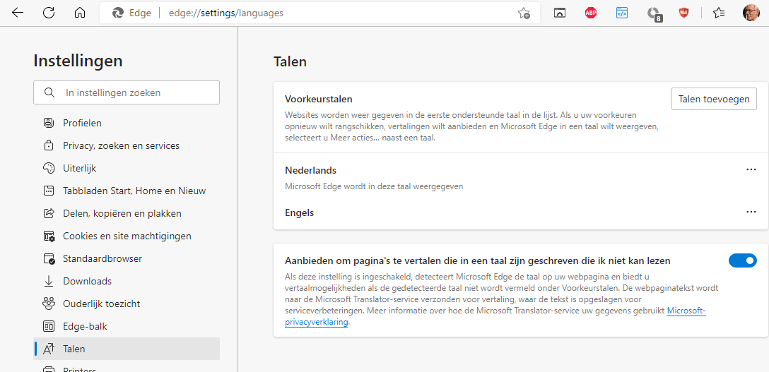Screen dimensions: 769x372
Task: Reload the page with refresh icon
Action: (49, 13)
